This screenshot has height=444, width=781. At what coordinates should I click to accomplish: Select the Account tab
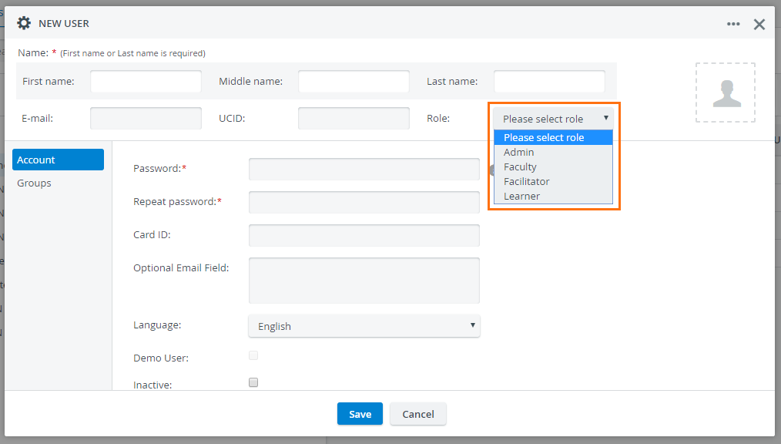(x=59, y=160)
